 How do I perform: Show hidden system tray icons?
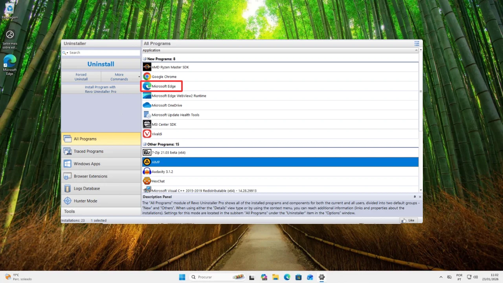(x=441, y=277)
